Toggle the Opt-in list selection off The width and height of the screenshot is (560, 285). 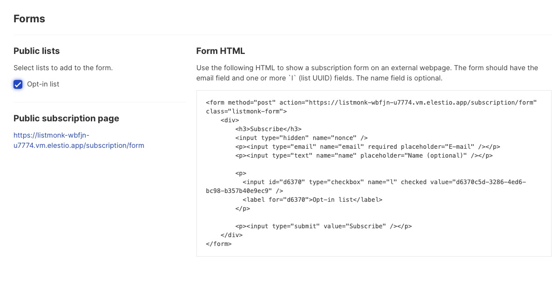click(18, 84)
